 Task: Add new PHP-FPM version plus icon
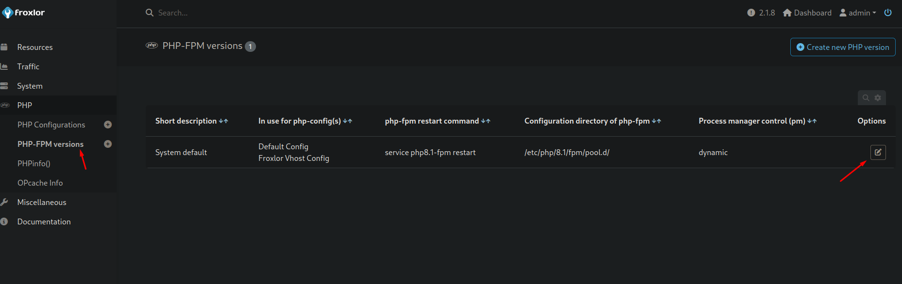pos(108,144)
